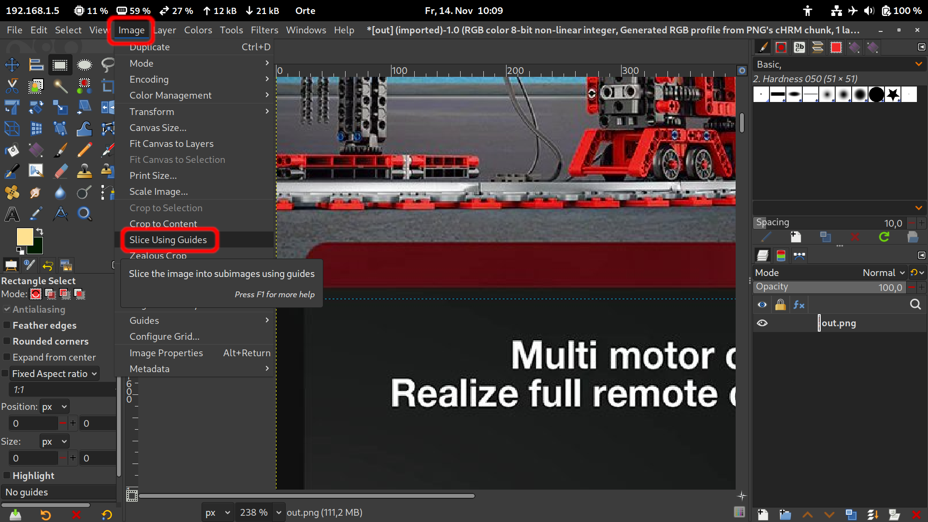Click Canvas Size... menu entry

click(158, 128)
